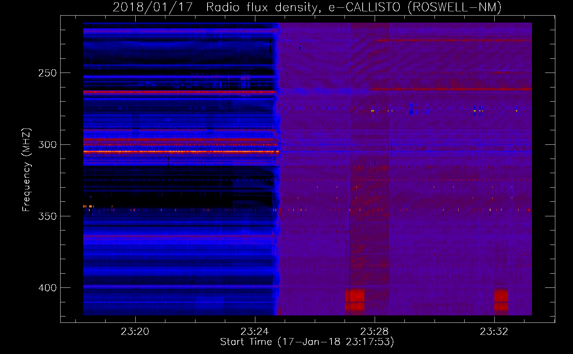Click the 350 frequency tick label
573x354 pixels.
tap(47, 216)
